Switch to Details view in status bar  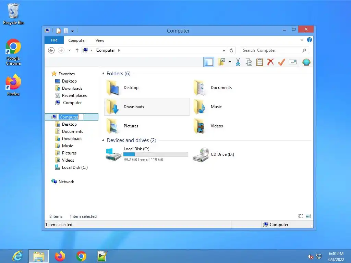click(x=300, y=216)
